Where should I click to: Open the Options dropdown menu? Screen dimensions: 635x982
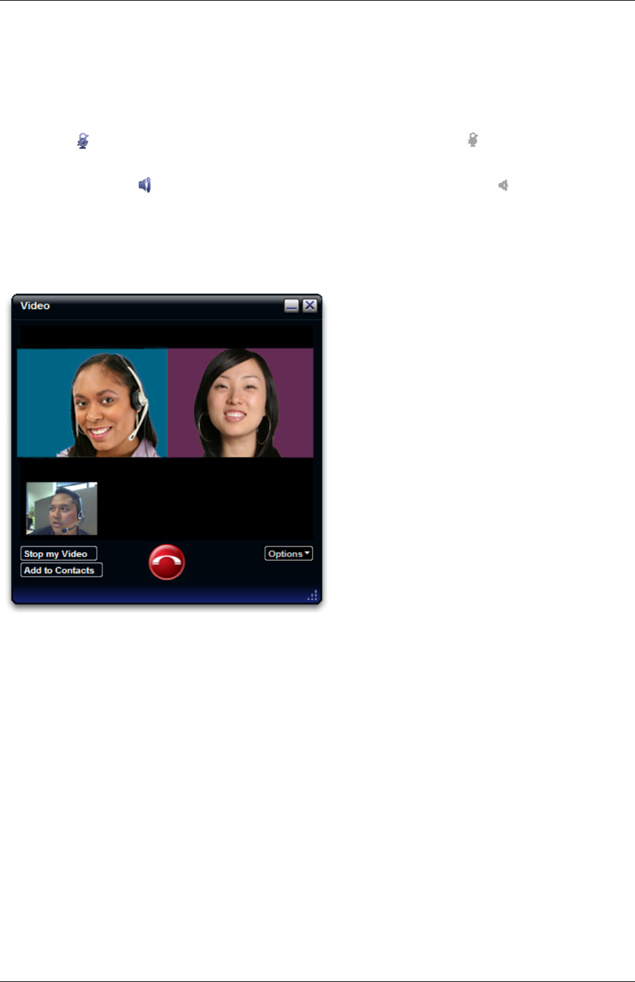click(289, 554)
